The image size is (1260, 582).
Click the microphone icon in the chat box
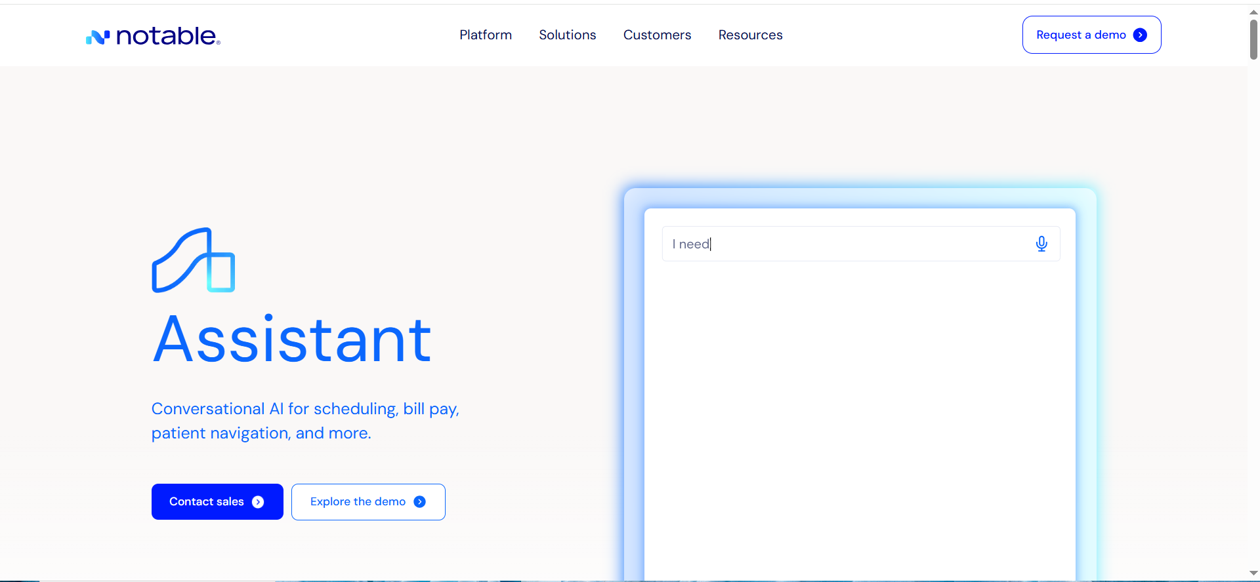tap(1041, 244)
